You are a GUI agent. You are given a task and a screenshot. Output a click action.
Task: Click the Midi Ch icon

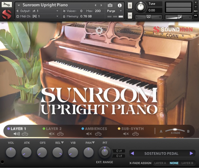(x=18, y=16)
